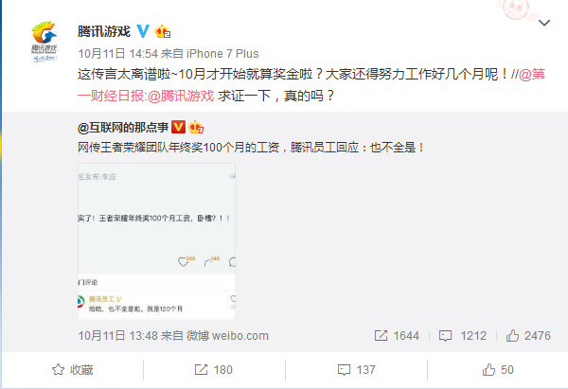Repost this post showing 180 shares

pyautogui.click(x=213, y=370)
